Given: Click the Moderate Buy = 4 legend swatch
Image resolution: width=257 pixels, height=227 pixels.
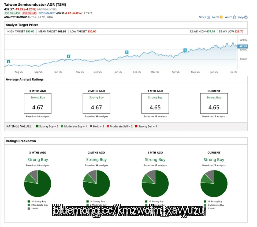Looking at the screenshot, I should (62, 126).
